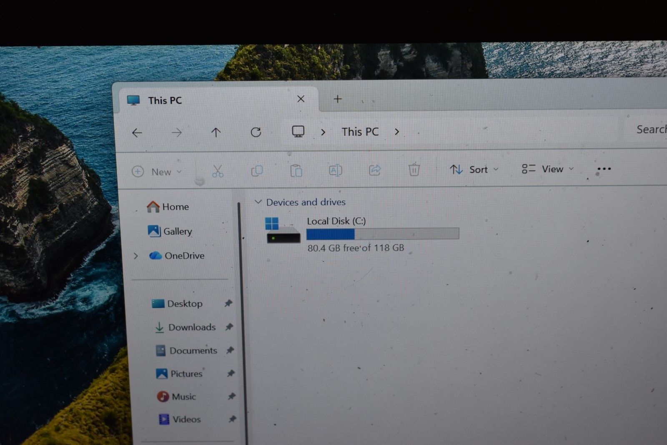
Task: Click the Local Disk (C:) label
Action: [x=336, y=221]
